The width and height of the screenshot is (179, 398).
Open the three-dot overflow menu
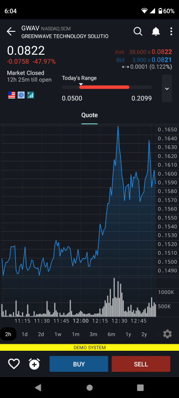(172, 31)
